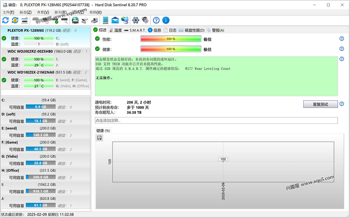The height and width of the screenshot is (218, 350).
Task: Select the WDC WD10EZEX-21M2NA0 disk entry
Action: click(x=46, y=79)
